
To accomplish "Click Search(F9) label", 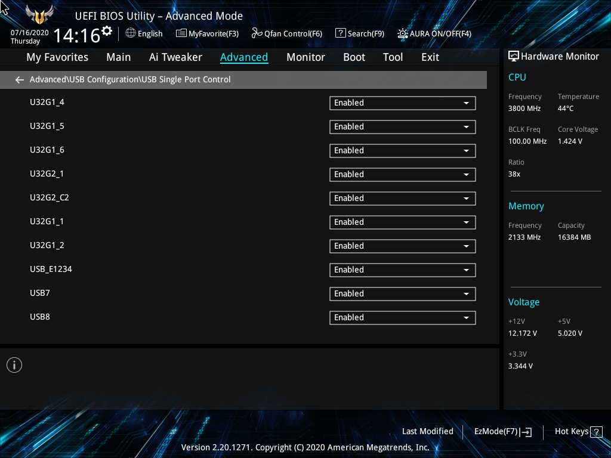I will click(x=366, y=34).
